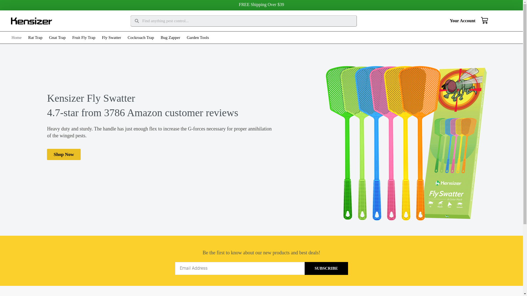Click Your Account link
527x296 pixels.
[x=462, y=21]
